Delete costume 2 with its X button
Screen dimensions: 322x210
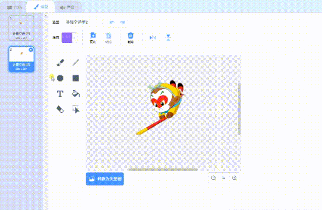[31, 50]
